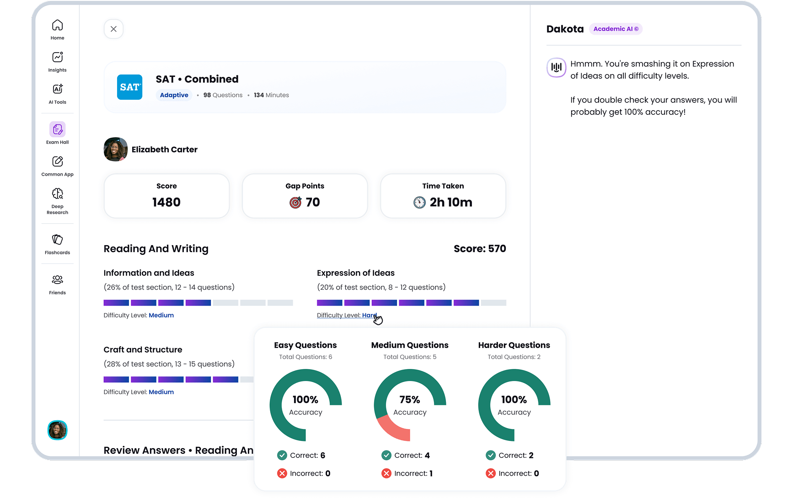Open the Deep Research brain icon
The image size is (793, 499).
pos(57,194)
